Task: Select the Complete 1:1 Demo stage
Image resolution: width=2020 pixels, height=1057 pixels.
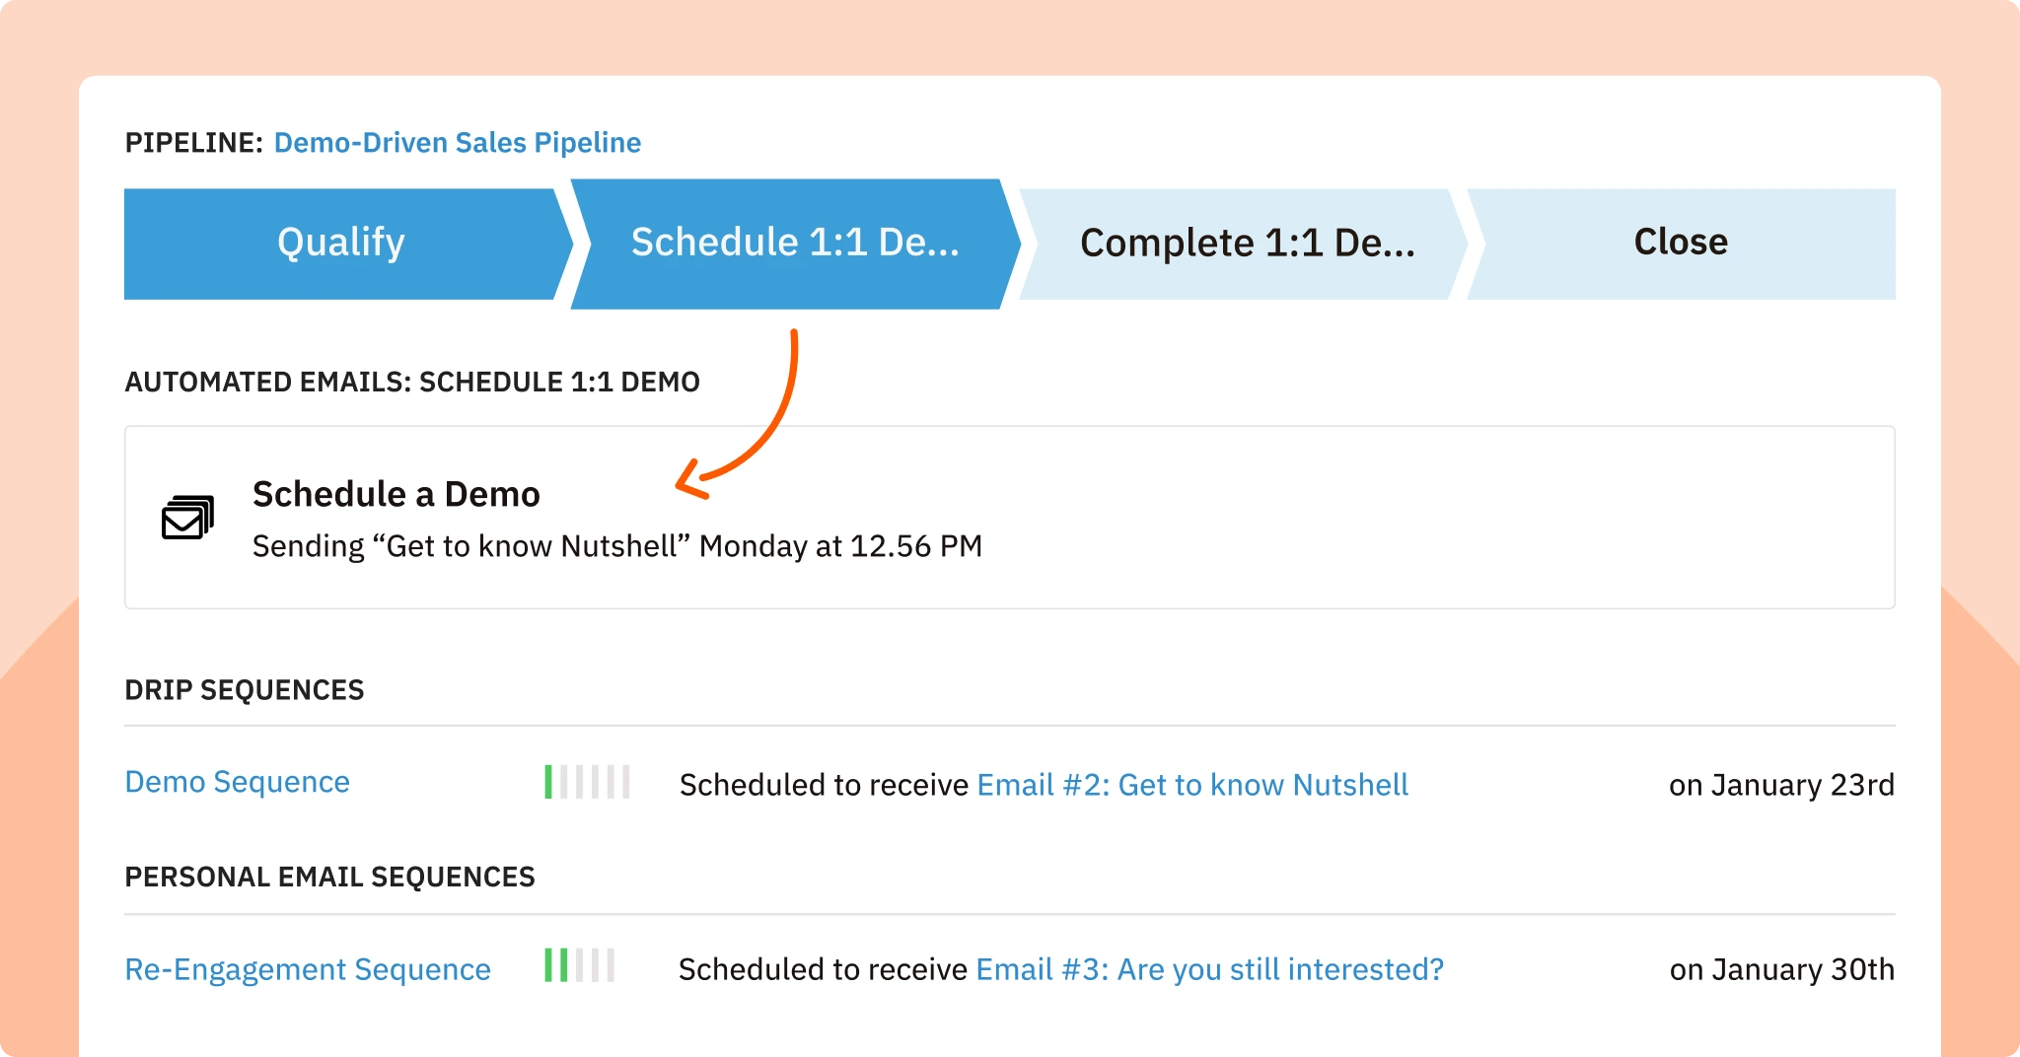Action: click(x=1246, y=243)
